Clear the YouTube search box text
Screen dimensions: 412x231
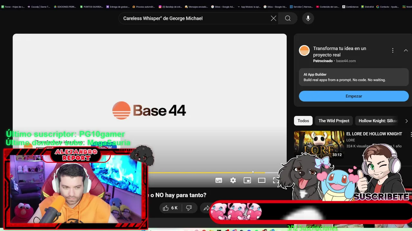click(273, 18)
